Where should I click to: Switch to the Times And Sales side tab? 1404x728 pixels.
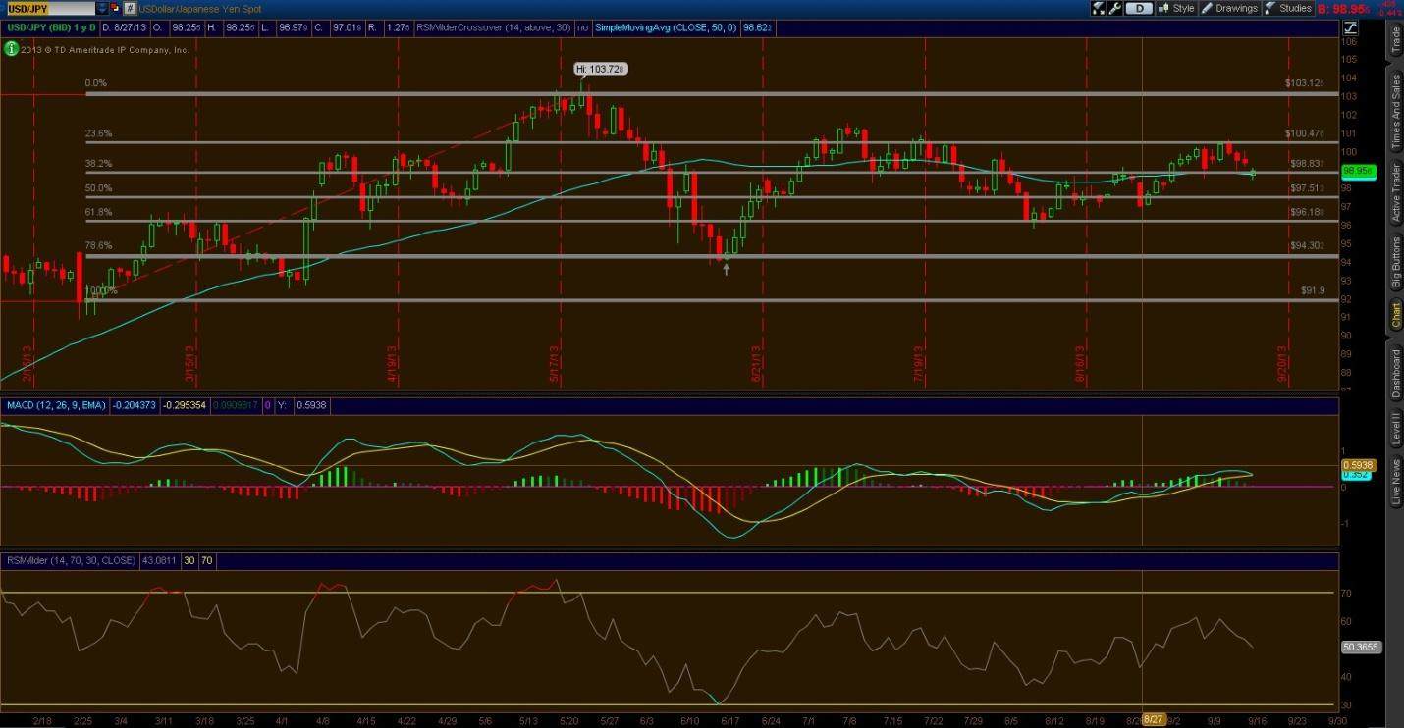coord(1395,110)
